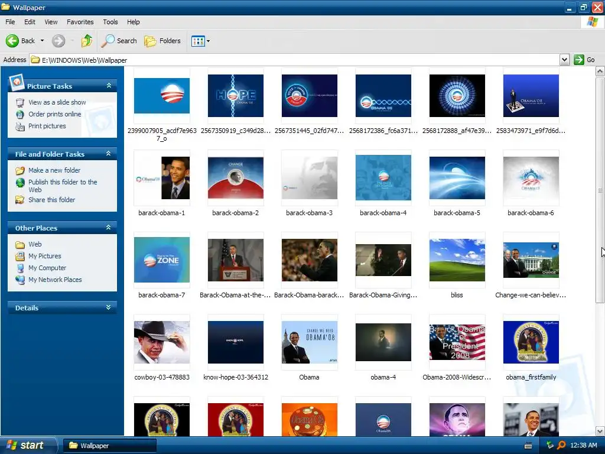Go up one folder level icon

pyautogui.click(x=87, y=41)
